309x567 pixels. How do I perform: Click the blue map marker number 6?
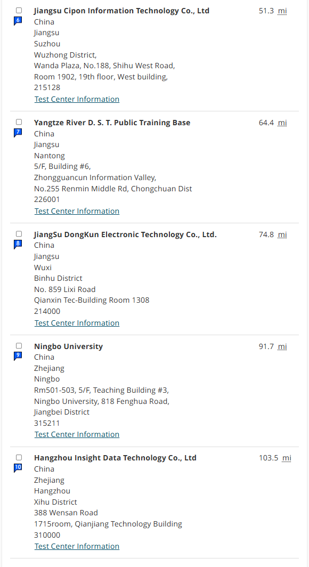[18, 21]
